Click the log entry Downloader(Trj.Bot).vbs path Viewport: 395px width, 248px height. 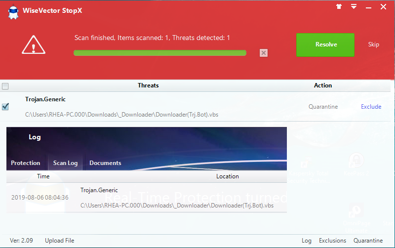coord(177,206)
